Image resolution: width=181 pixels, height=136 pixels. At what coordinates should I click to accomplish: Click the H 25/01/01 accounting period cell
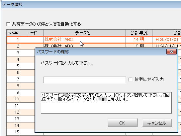pos(167,40)
